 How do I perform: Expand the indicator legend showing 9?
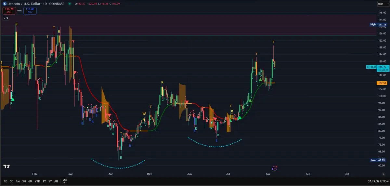tap(6, 18)
